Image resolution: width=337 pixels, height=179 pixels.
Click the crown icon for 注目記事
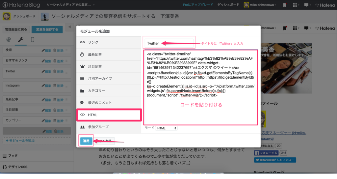(82, 67)
